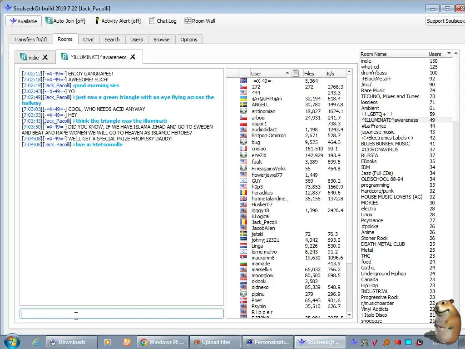This screenshot has height=349, width=465.
Task: Switch to Transfers [0/0] tab
Action: coord(30,40)
